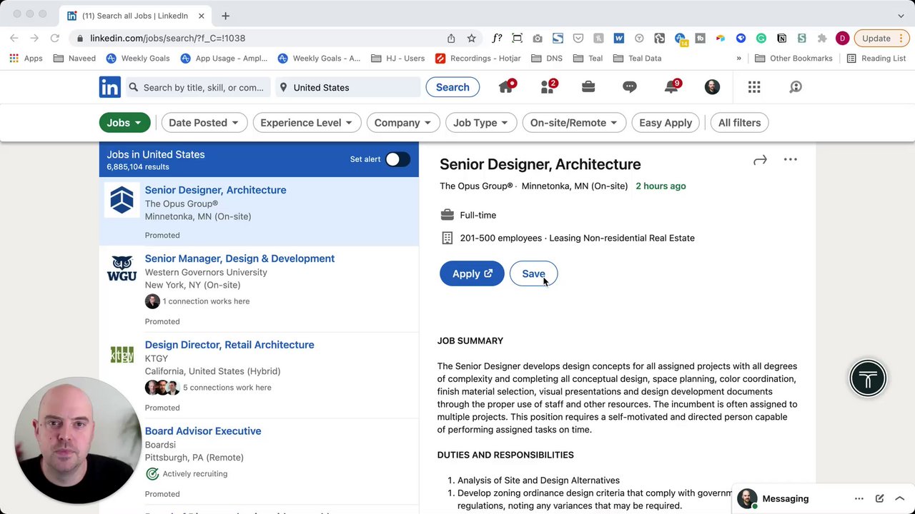Enable the Easy Apply filter
The height and width of the screenshot is (514, 915).
pyautogui.click(x=666, y=123)
